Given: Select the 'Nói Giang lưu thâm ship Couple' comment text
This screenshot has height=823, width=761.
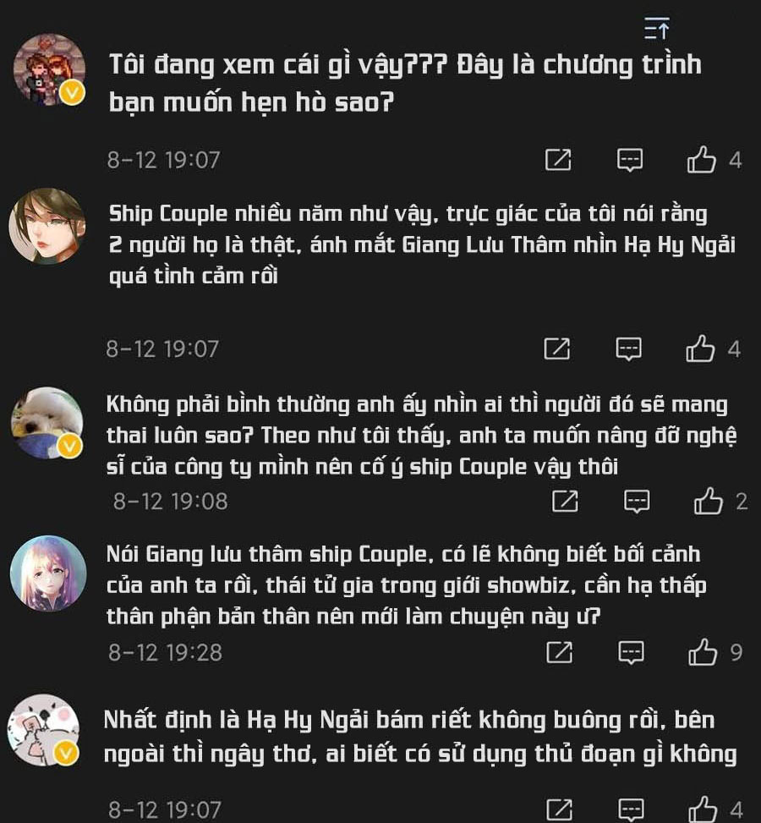Looking at the screenshot, I should [406, 585].
